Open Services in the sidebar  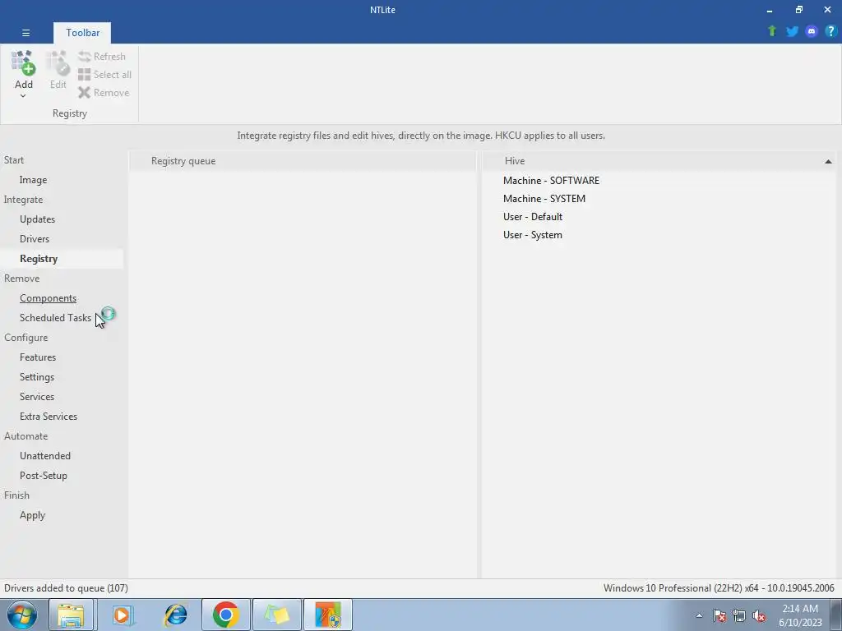(37, 397)
